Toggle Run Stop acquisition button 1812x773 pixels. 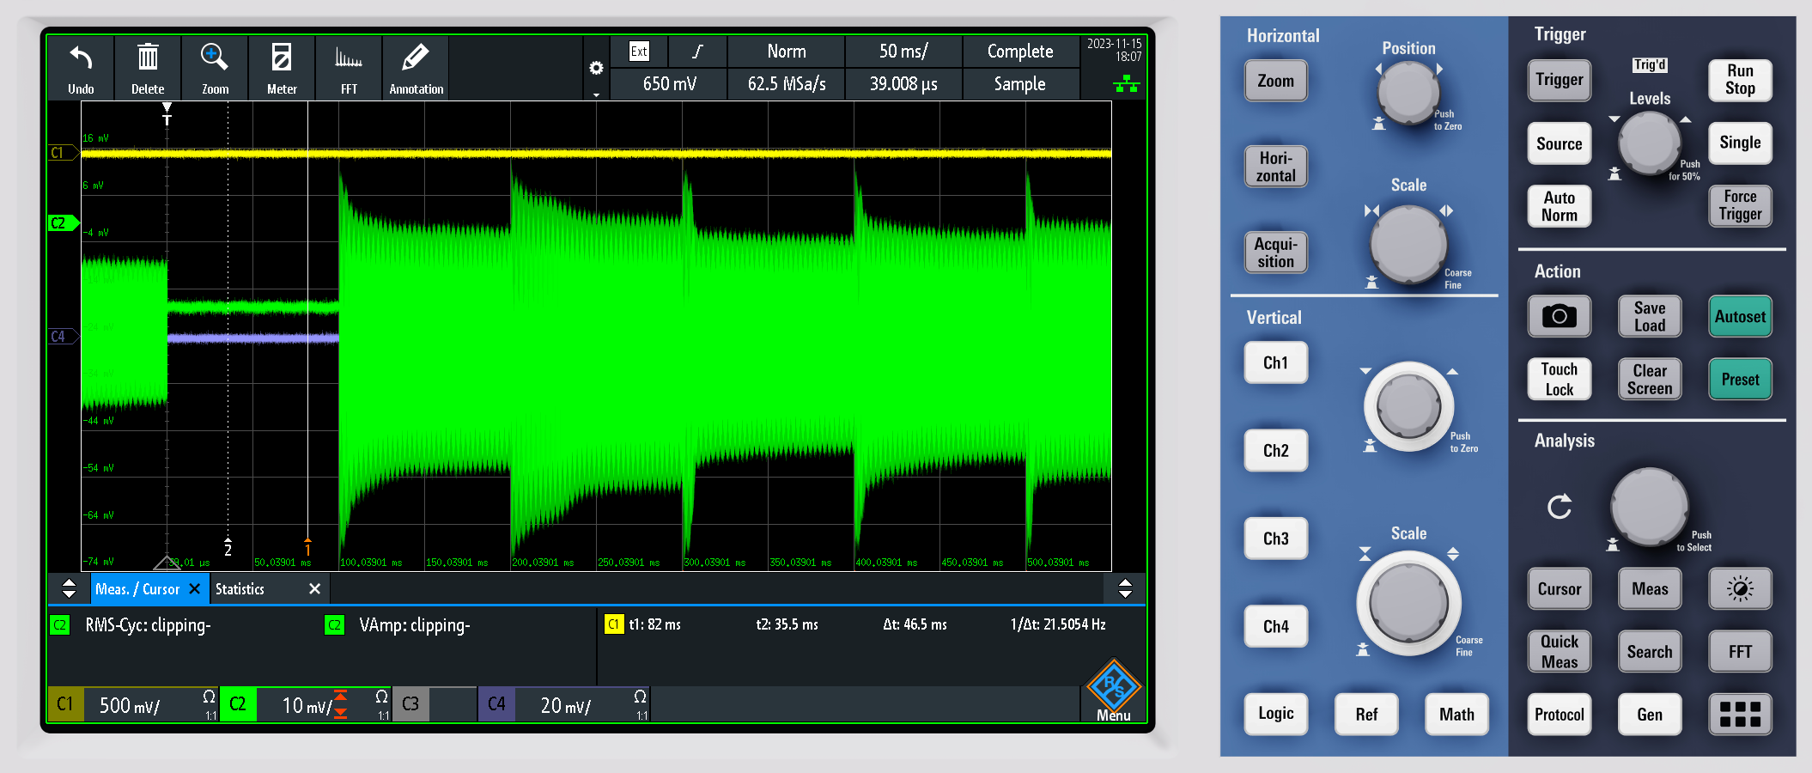(x=1739, y=80)
